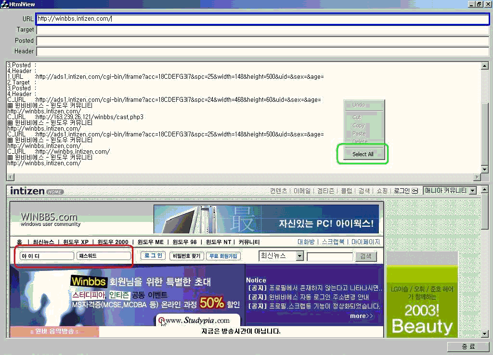
Task: Click the small icon beside 로그인 in intizen bar
Action: tap(415, 191)
